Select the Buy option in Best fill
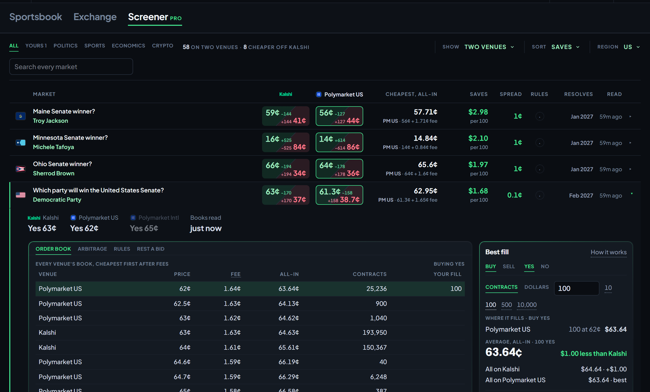Viewport: 650px width, 392px height. pos(491,266)
